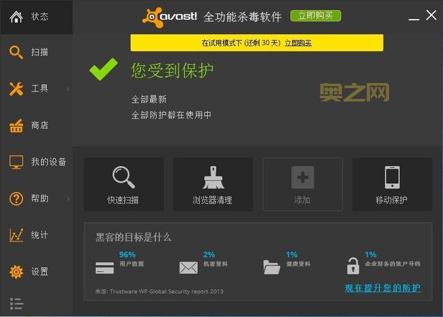Click the 立即购买 link in yellow banner
Image resolution: width=443 pixels, height=317 pixels.
pyautogui.click(x=298, y=43)
